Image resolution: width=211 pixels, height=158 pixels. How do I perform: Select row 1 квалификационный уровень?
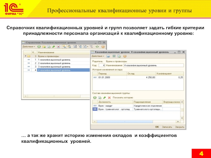click(56, 60)
